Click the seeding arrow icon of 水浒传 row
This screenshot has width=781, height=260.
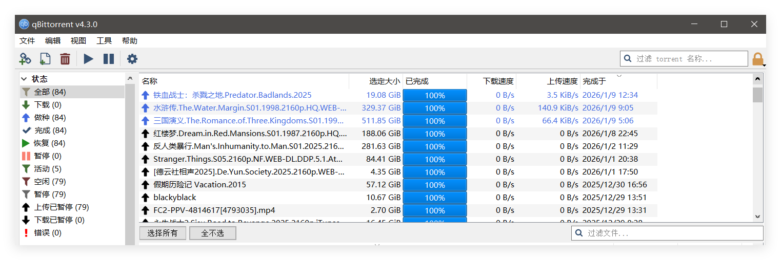coord(145,108)
